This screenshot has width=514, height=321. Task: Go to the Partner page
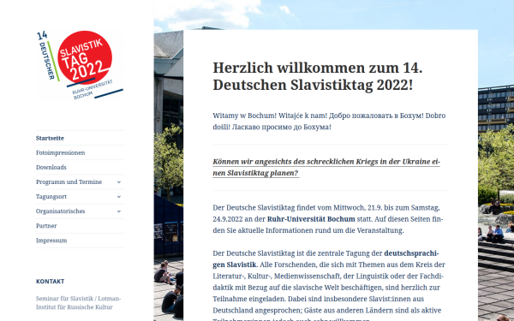[x=46, y=226]
